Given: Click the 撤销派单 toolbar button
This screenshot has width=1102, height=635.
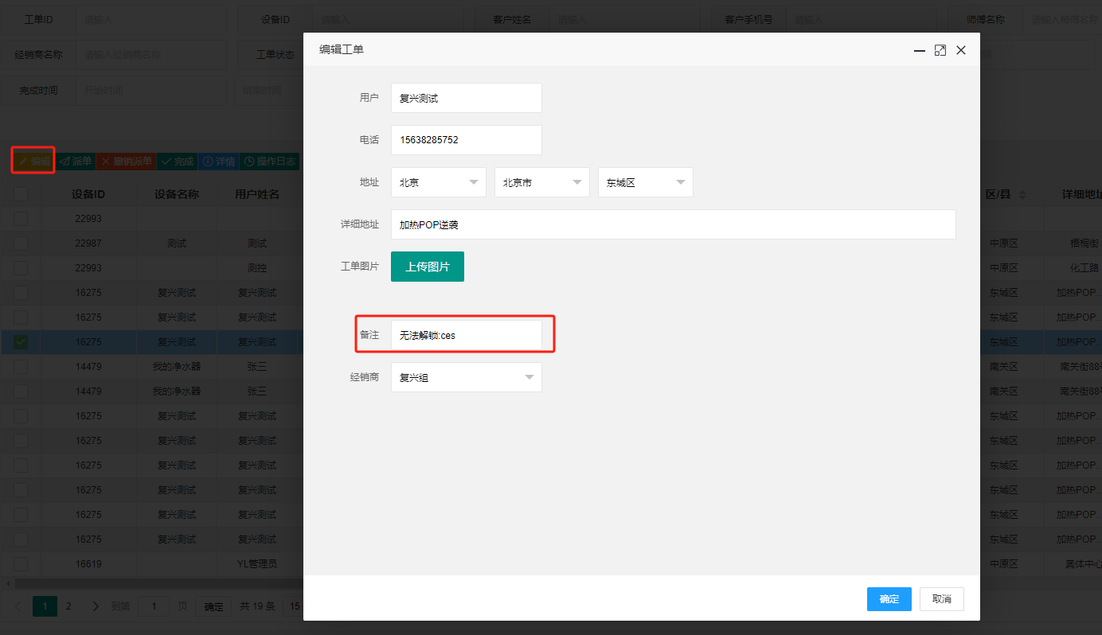Looking at the screenshot, I should coord(127,162).
